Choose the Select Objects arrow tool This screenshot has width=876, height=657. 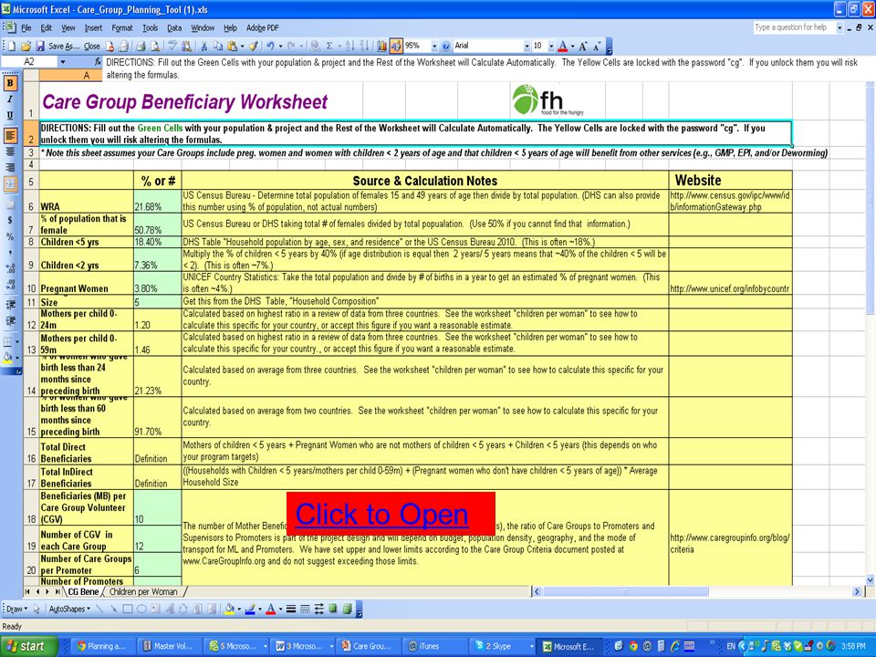tap(36, 609)
